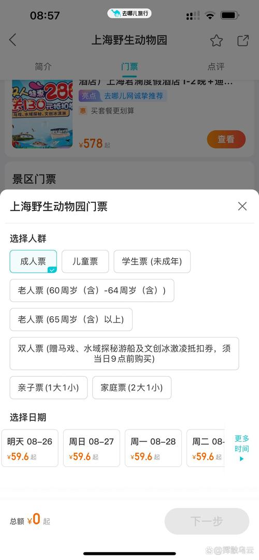The height and width of the screenshot is (560, 259).
Task: Open the share icon in header
Action: pyautogui.click(x=243, y=40)
